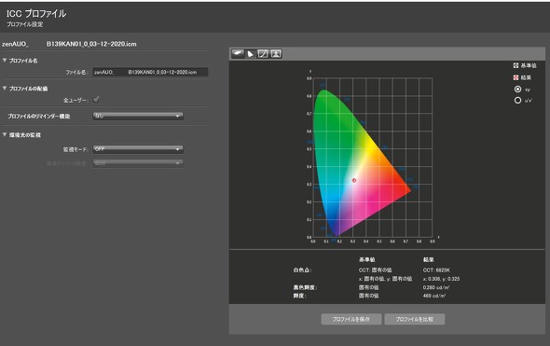
Task: Switch to the tone curves tab icon
Action: tap(263, 54)
